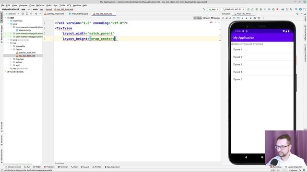Click Collapse All icon in project panel
The image size is (307, 172).
[x=31, y=14]
